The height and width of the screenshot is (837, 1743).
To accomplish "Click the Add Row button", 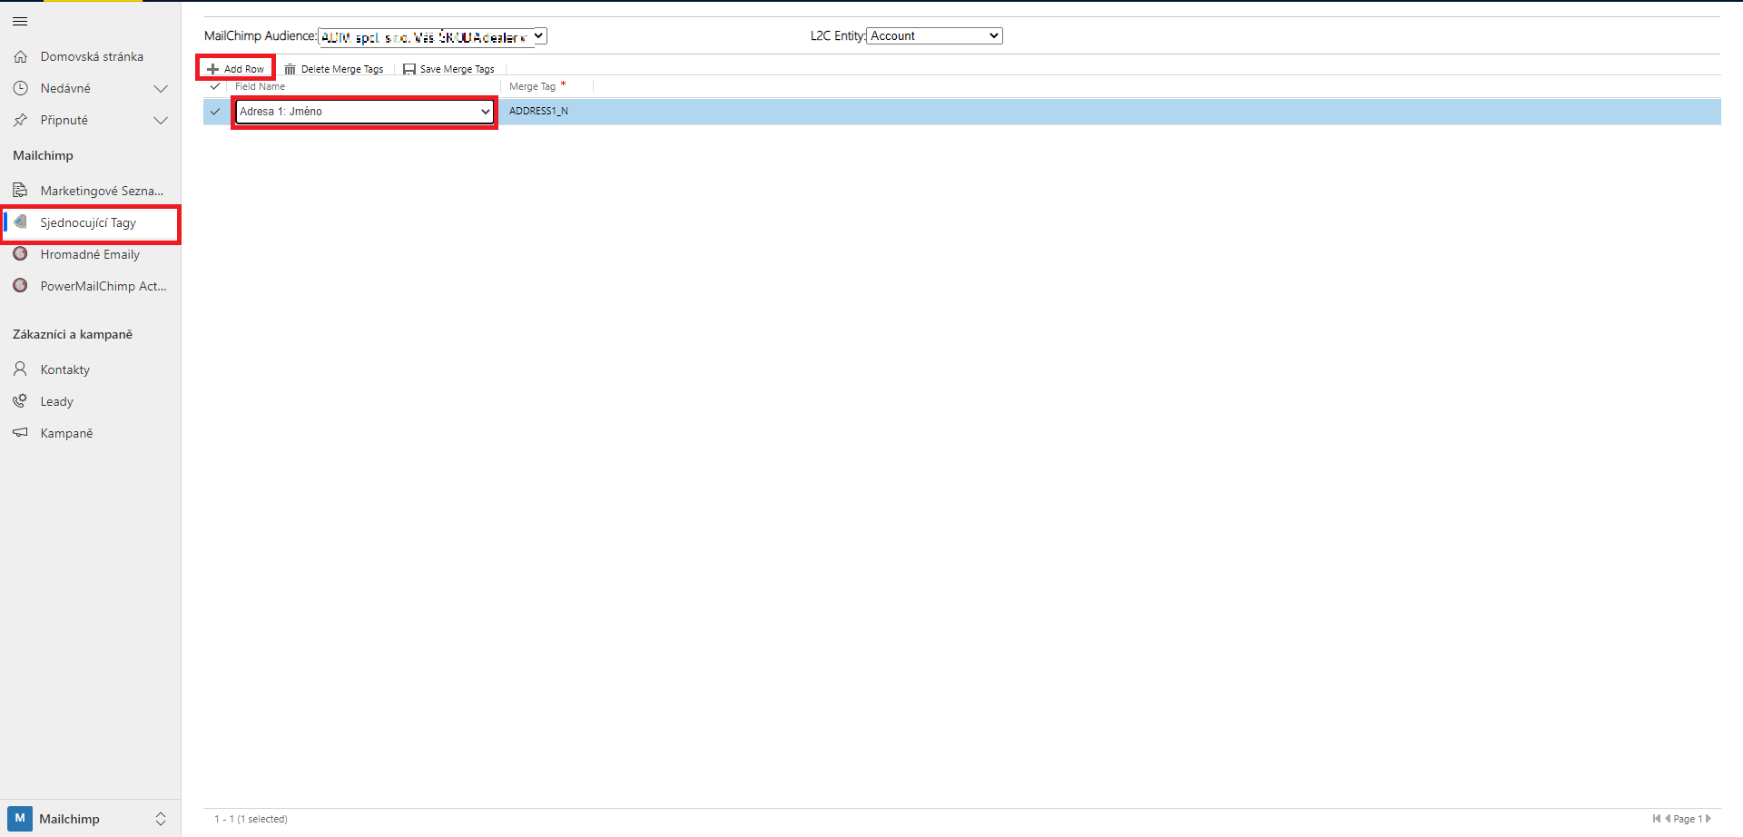I will (x=236, y=69).
